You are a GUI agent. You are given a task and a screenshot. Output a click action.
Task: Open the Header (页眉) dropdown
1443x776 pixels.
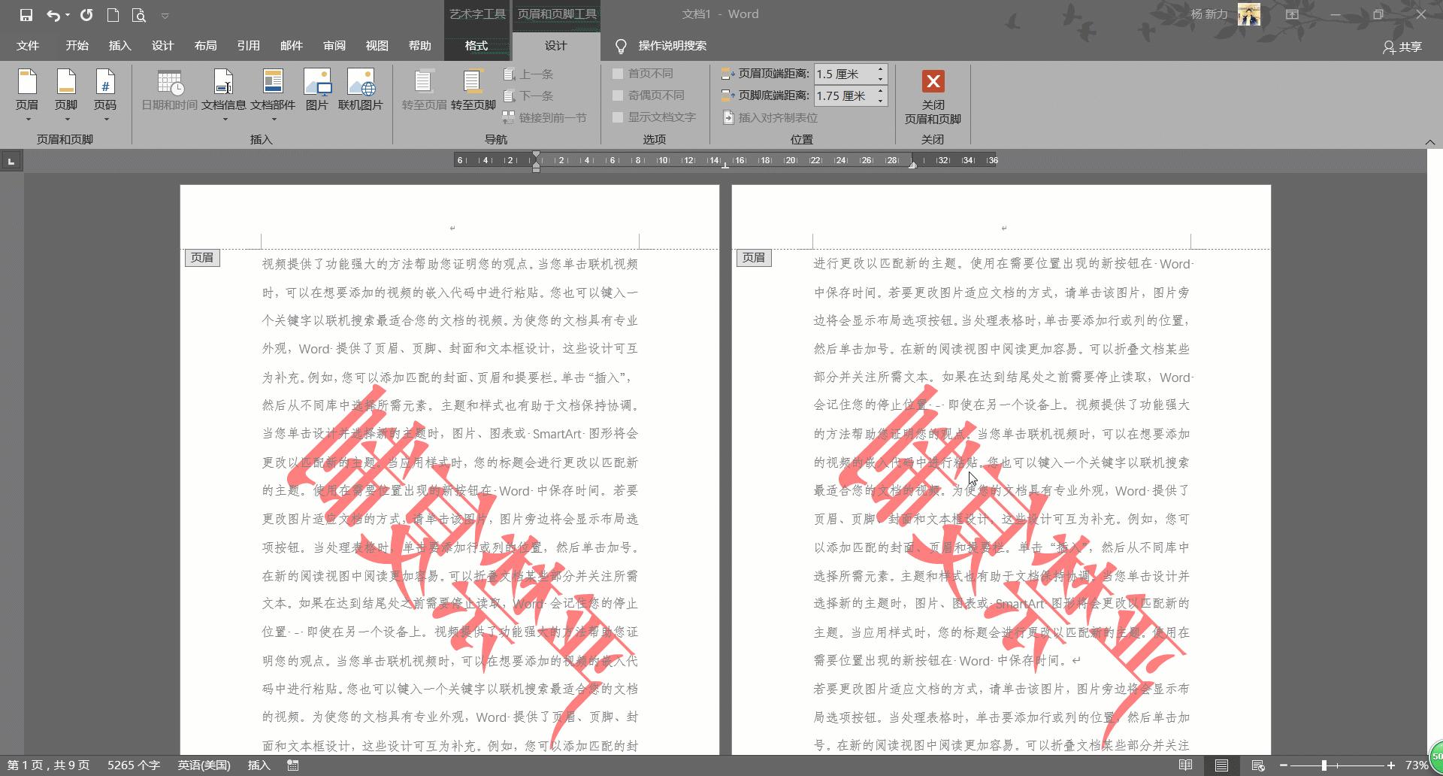point(28,90)
